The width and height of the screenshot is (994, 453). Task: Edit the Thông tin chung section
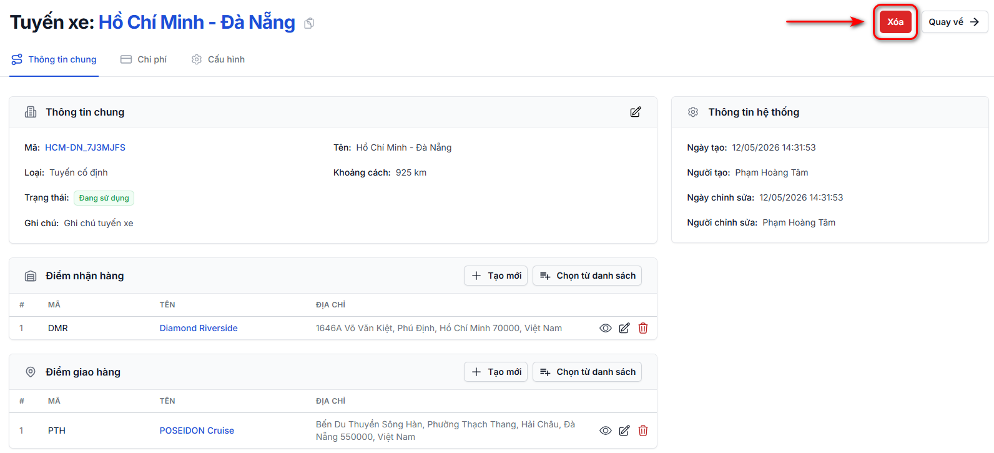636,112
